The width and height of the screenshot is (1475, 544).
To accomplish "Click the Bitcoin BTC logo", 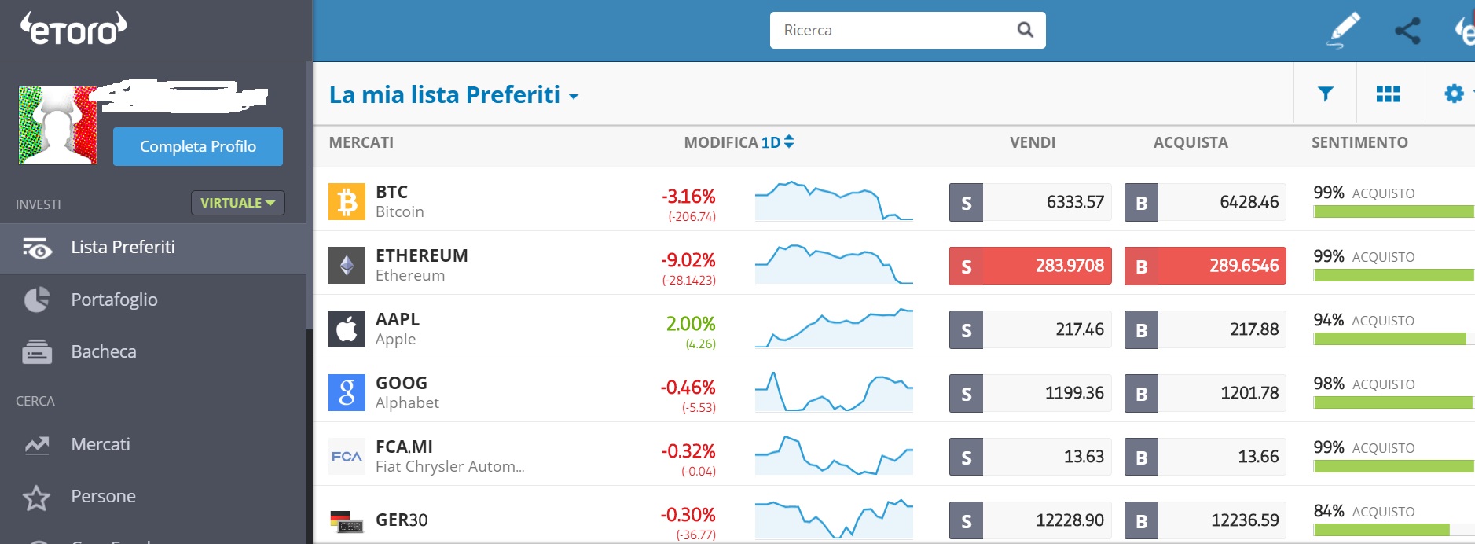I will [x=347, y=202].
